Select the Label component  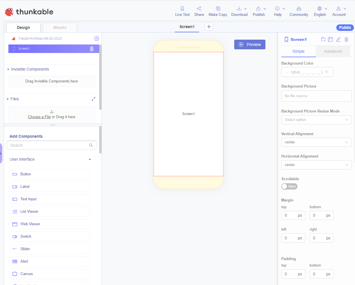pyautogui.click(x=50, y=187)
